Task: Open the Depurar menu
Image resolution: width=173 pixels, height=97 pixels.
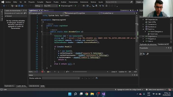Action: coord(48,2)
